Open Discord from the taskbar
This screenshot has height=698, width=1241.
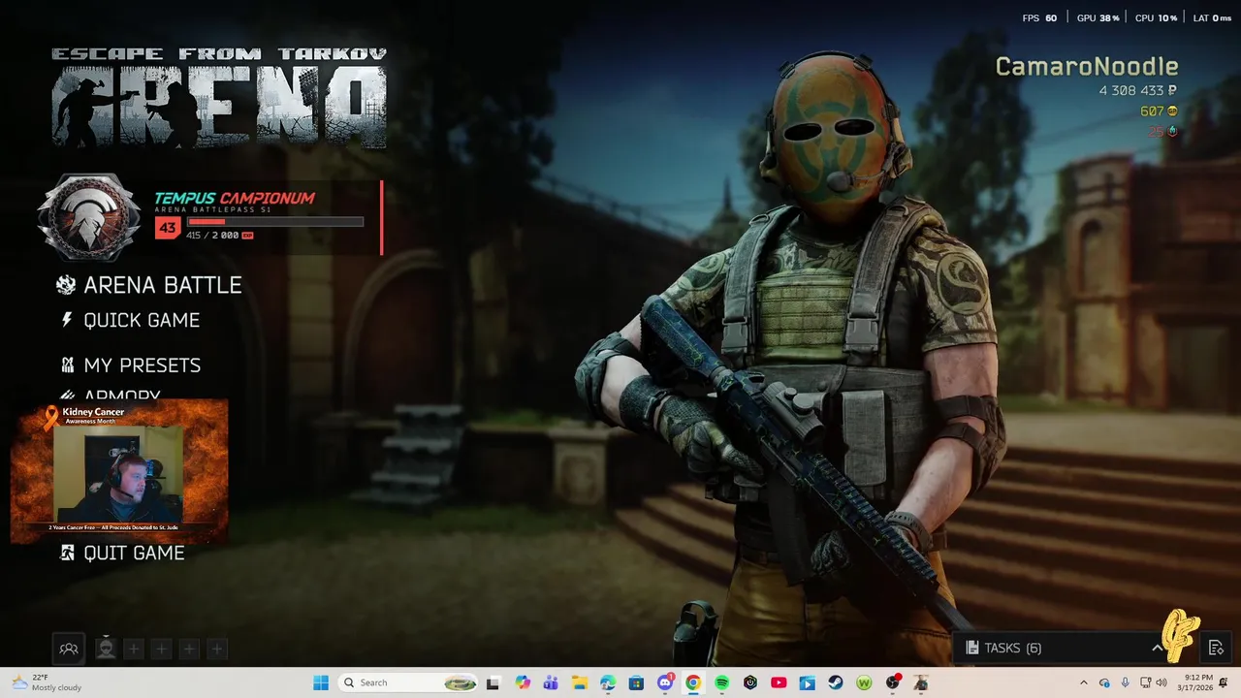[x=665, y=682]
